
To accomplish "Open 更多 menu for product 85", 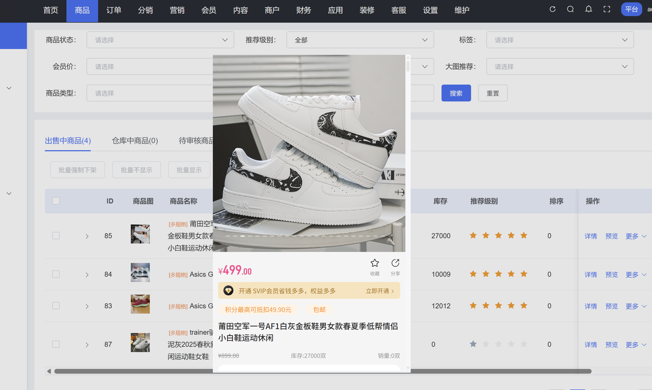I will (636, 236).
